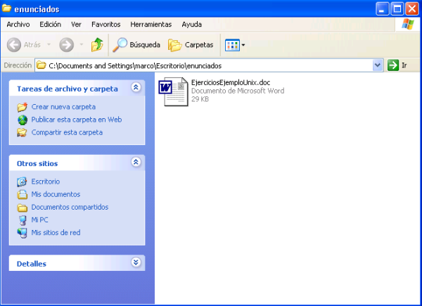
Task: Expand the Detalles panel
Action: 136,263
